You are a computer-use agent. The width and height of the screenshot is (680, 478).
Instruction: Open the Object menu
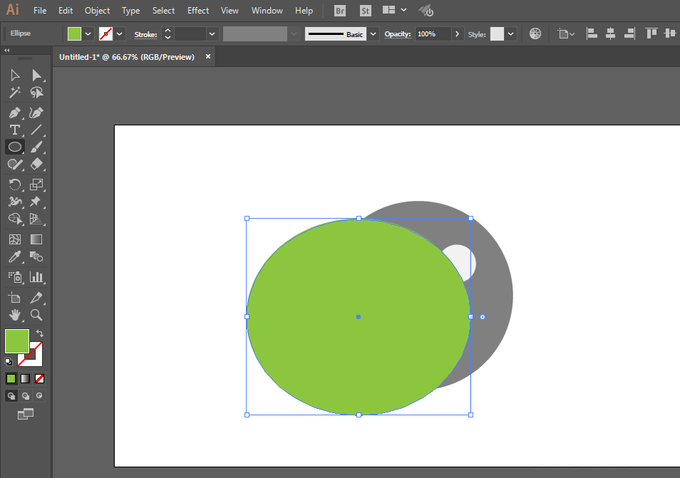tap(97, 11)
